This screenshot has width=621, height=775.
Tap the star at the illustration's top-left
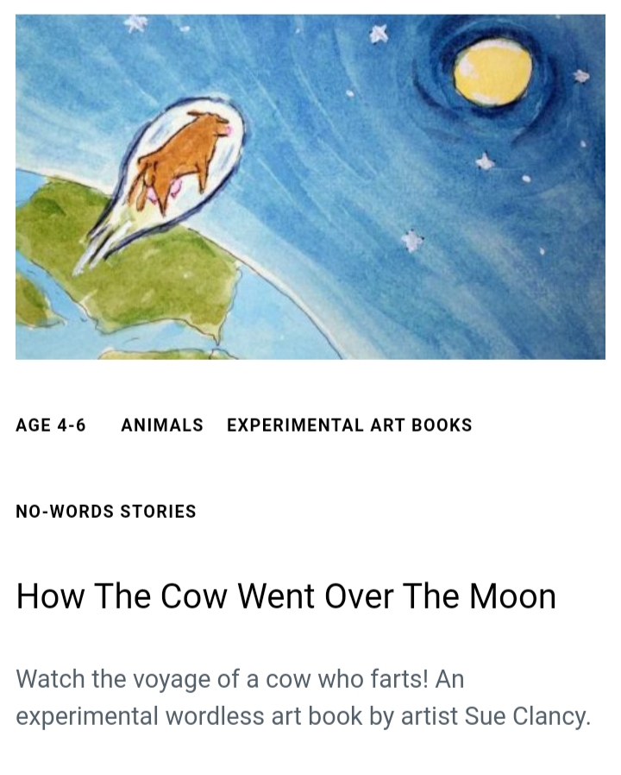pos(136,23)
